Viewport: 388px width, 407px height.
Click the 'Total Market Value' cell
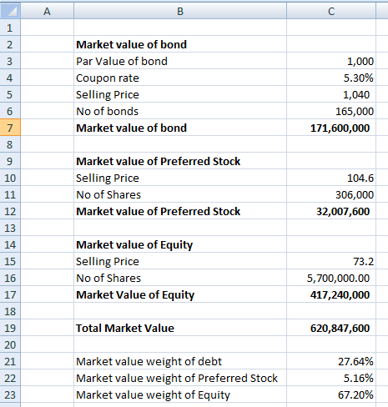click(x=180, y=328)
